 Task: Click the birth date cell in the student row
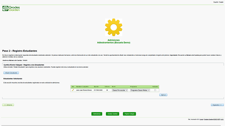point(98,90)
